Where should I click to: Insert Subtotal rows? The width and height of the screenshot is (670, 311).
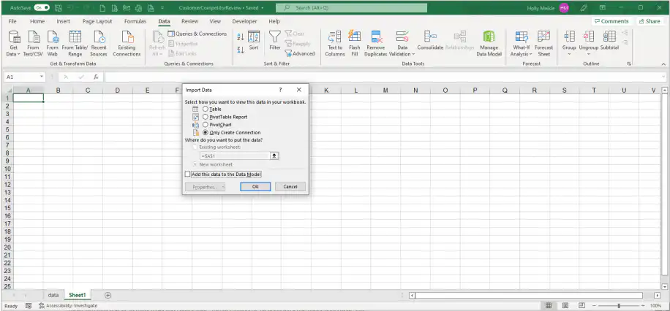click(x=609, y=41)
